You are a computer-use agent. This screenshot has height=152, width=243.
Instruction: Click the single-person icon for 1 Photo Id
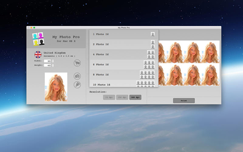(x=153, y=34)
